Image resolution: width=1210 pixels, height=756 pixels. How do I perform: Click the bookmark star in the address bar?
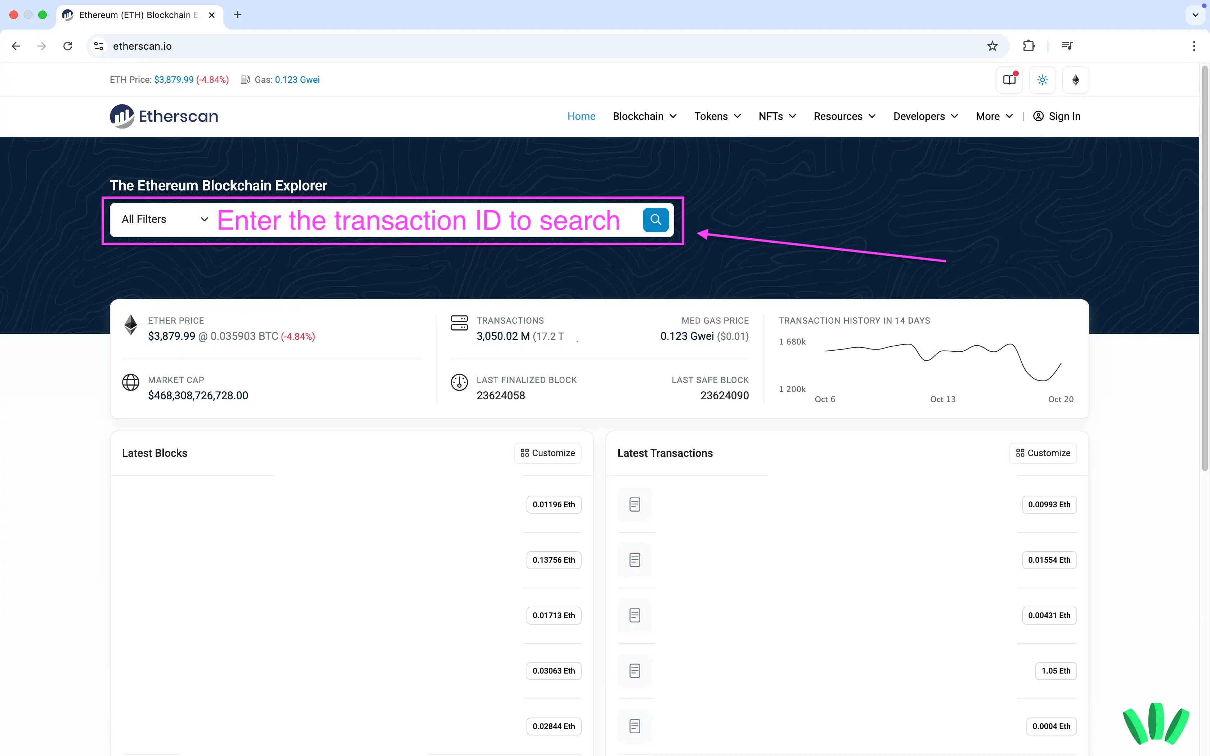992,45
